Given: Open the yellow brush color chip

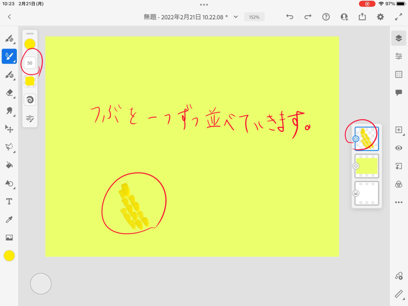Looking at the screenshot, I should [30, 44].
